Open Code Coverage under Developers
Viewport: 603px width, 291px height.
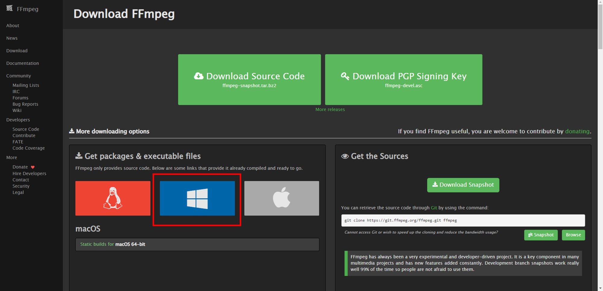[x=29, y=148]
